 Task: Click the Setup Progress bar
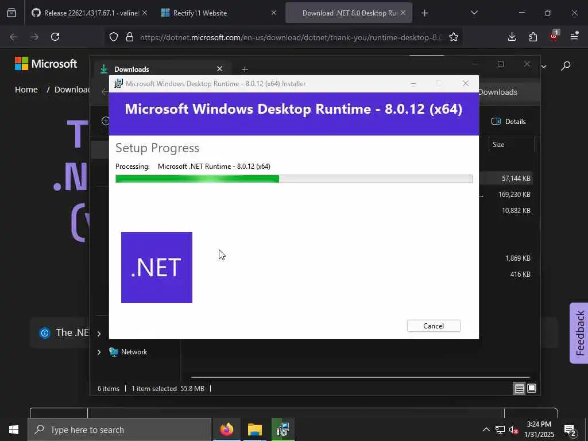tap(293, 179)
